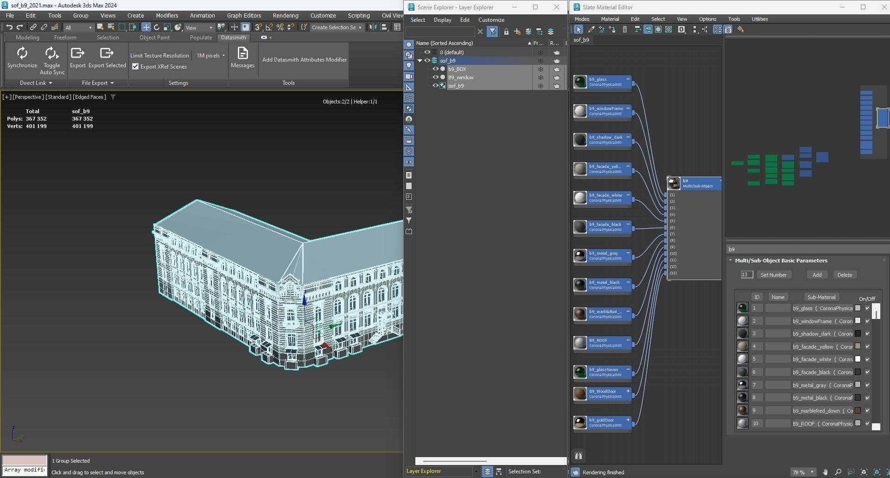Click the Set Number button
Screen dimensions: 890x478
[x=773, y=274]
